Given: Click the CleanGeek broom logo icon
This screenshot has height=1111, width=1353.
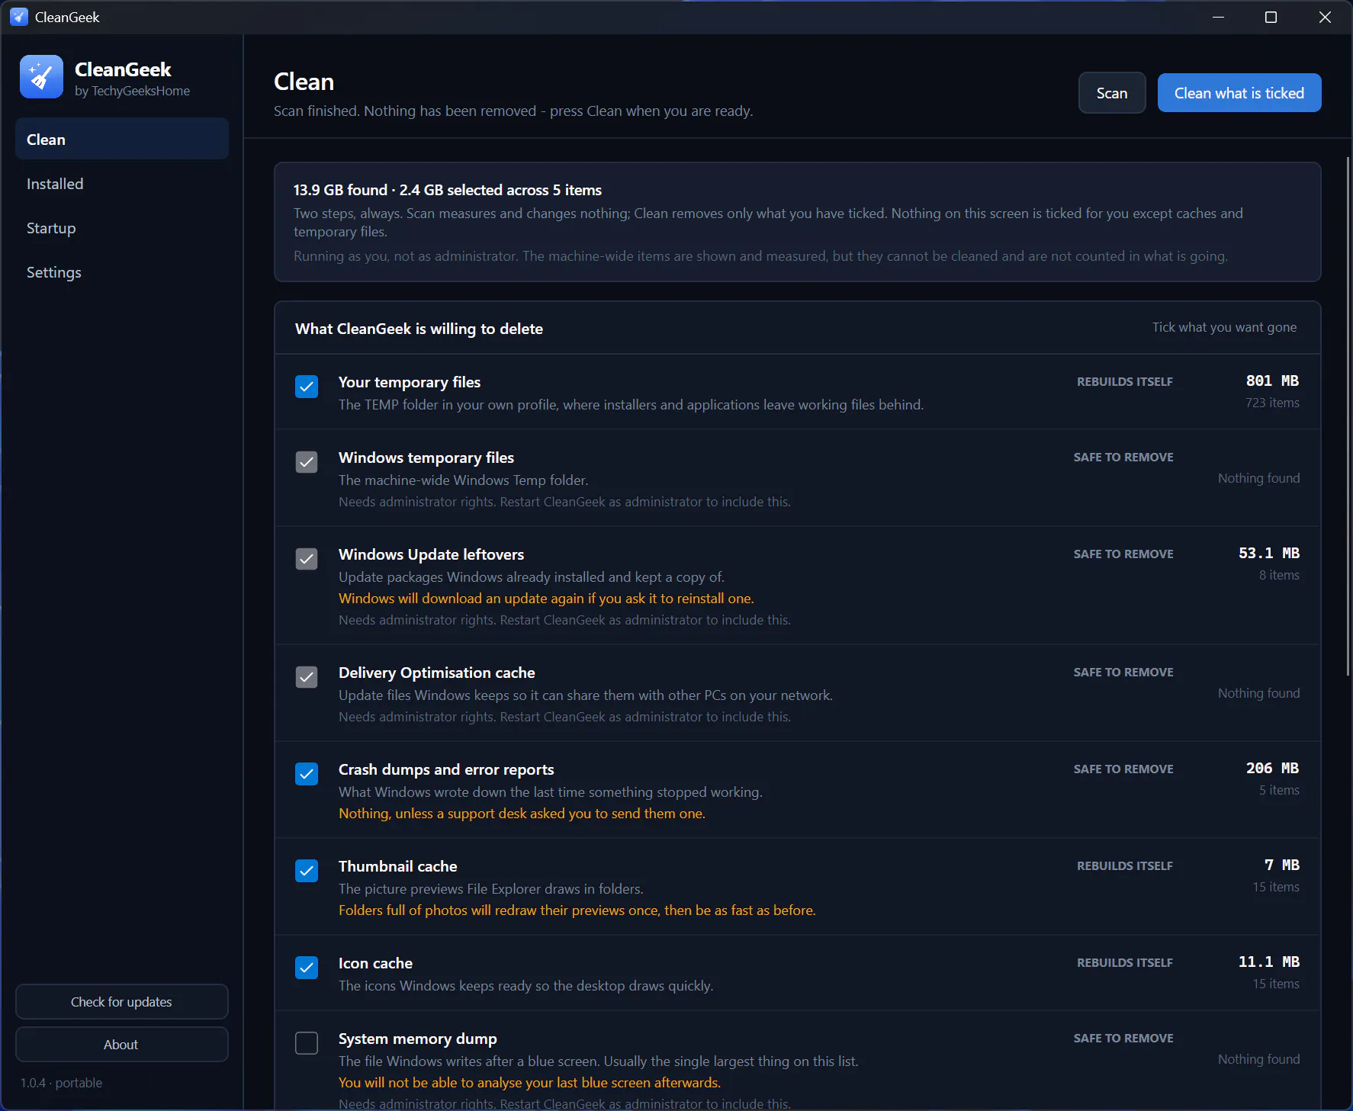Looking at the screenshot, I should (x=41, y=76).
